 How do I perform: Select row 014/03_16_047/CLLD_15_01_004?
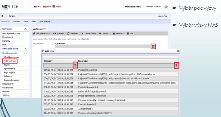[x=111, y=74]
